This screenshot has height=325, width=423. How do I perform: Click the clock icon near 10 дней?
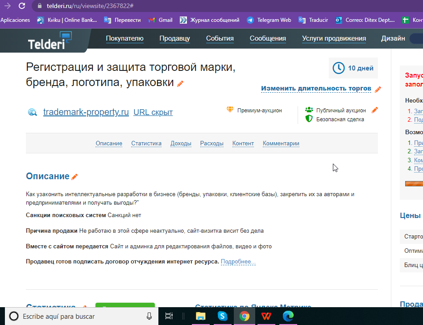point(339,68)
